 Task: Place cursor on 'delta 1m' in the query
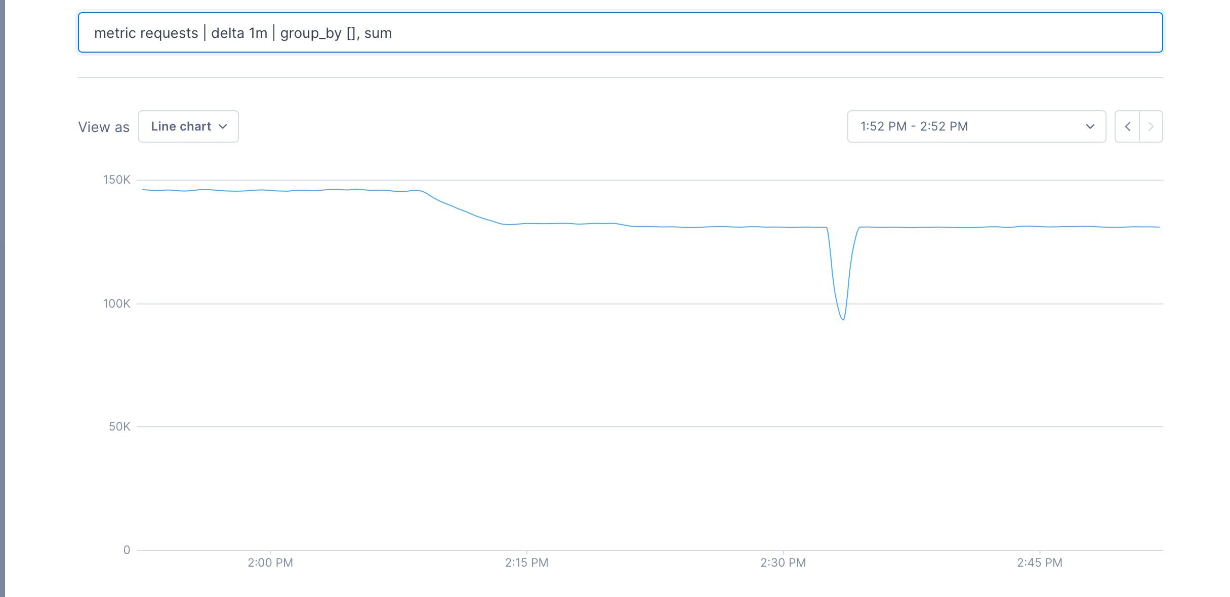click(239, 33)
